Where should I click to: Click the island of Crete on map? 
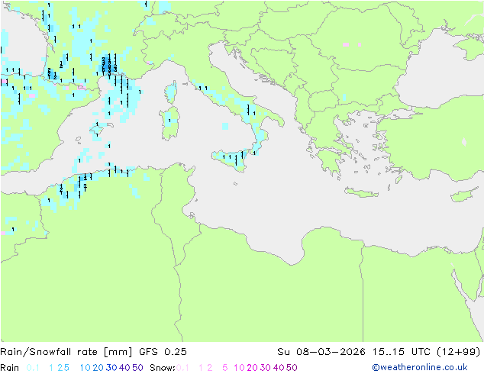pos(361,192)
